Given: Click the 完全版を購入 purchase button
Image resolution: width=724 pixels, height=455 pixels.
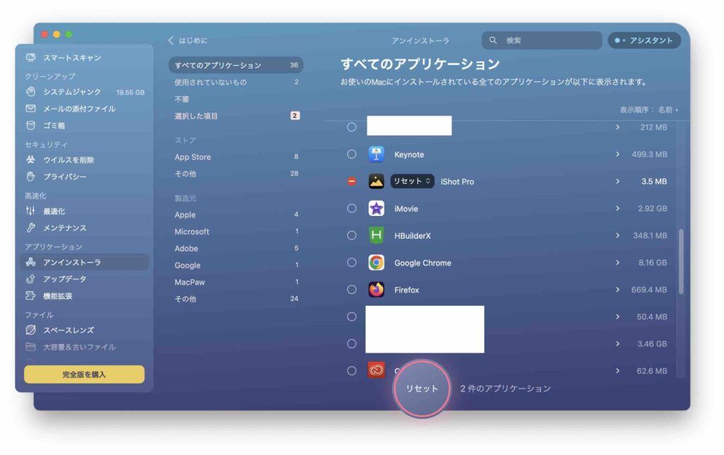Looking at the screenshot, I should click(84, 374).
